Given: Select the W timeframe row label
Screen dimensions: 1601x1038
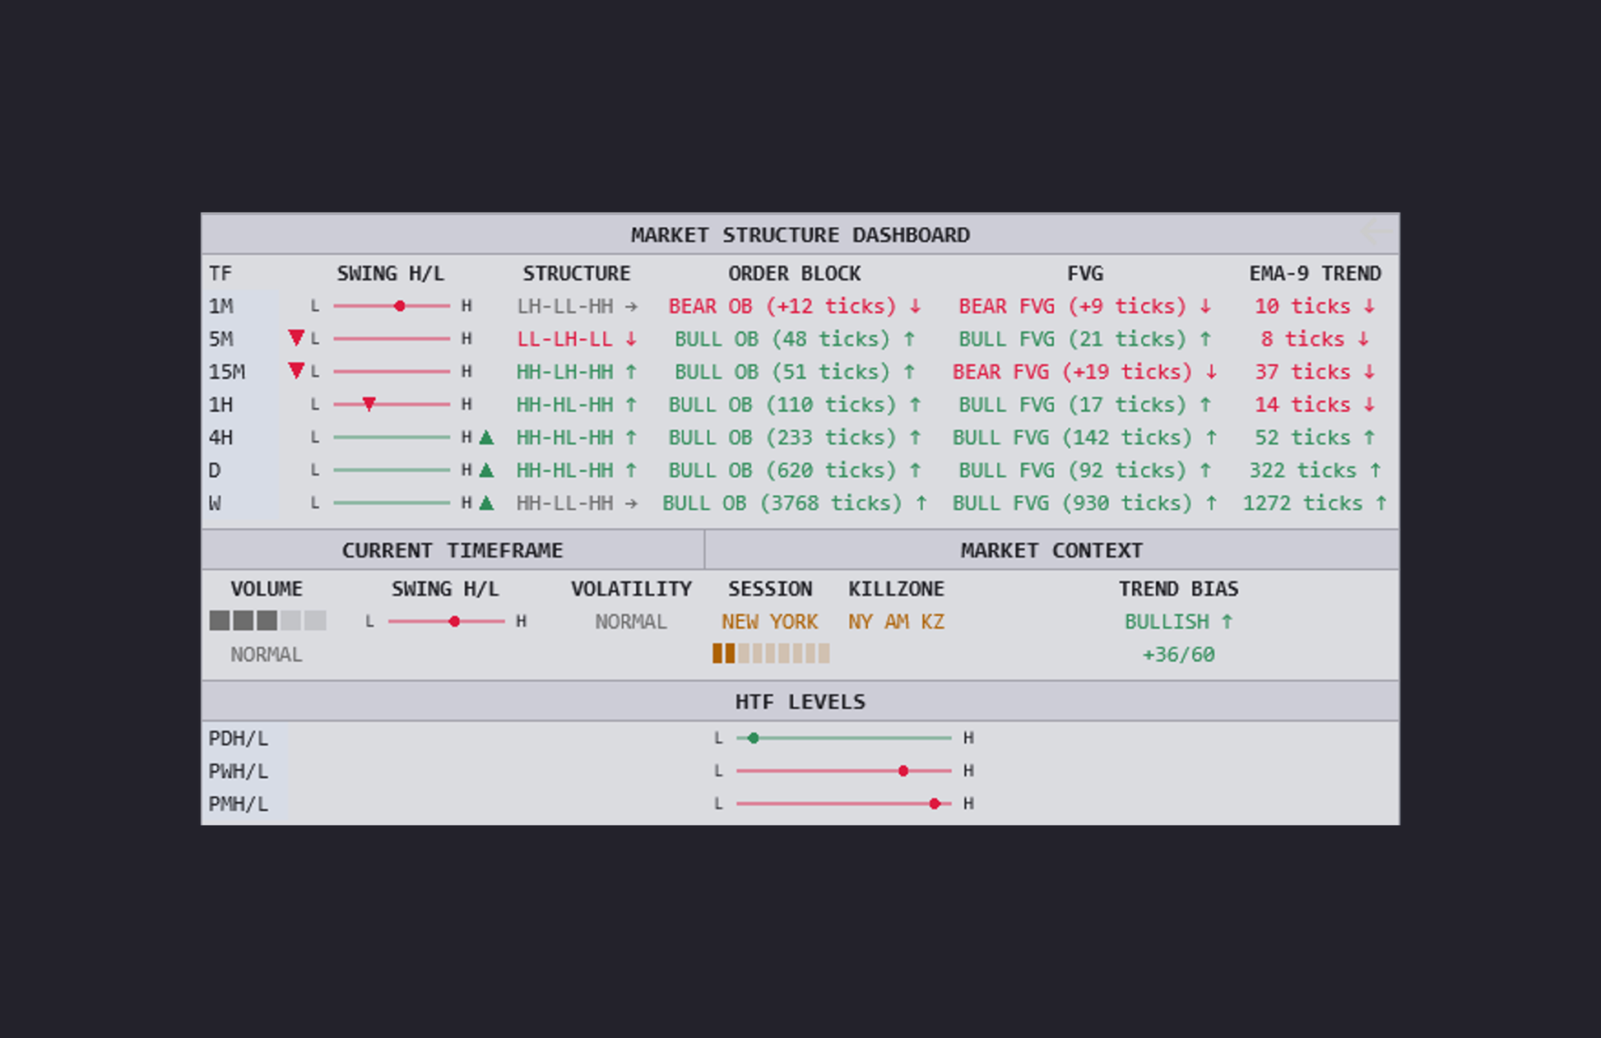Looking at the screenshot, I should click(x=215, y=503).
